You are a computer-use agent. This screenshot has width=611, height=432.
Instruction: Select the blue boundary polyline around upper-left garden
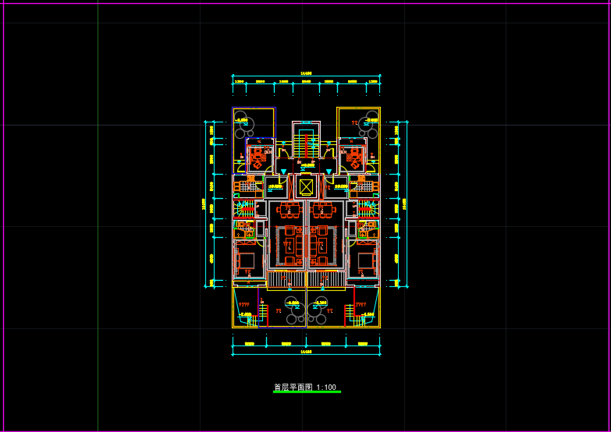pyautogui.click(x=254, y=140)
